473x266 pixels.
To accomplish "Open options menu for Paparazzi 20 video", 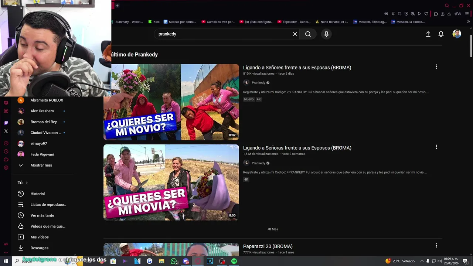I will [x=436, y=246].
